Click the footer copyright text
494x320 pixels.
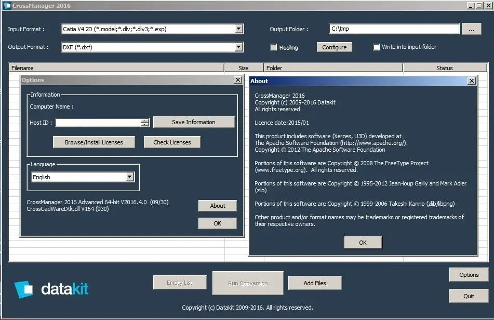248,308
